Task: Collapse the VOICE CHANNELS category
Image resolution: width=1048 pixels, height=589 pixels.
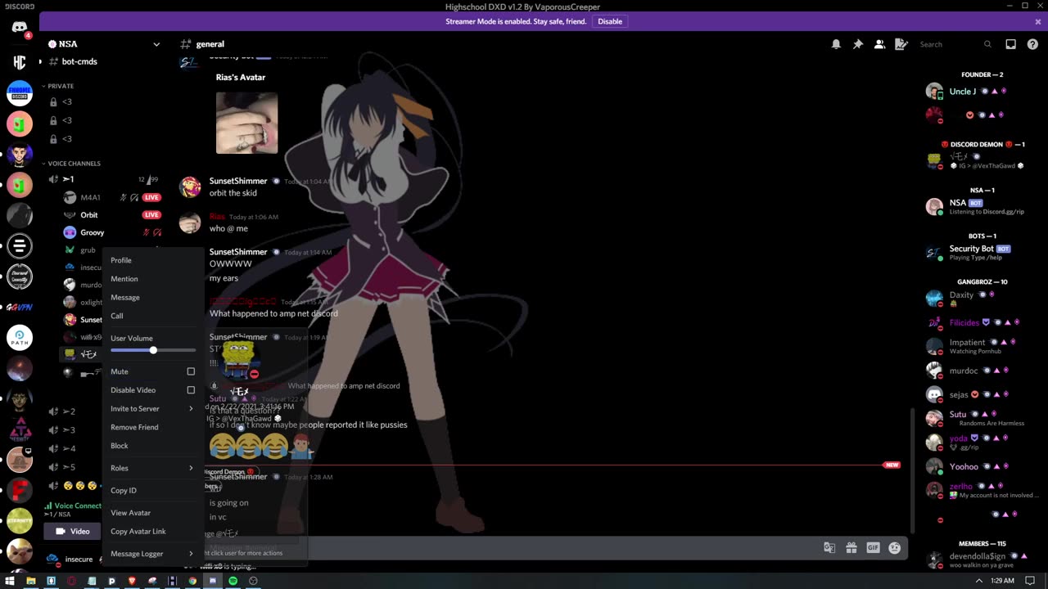Action: [x=74, y=164]
